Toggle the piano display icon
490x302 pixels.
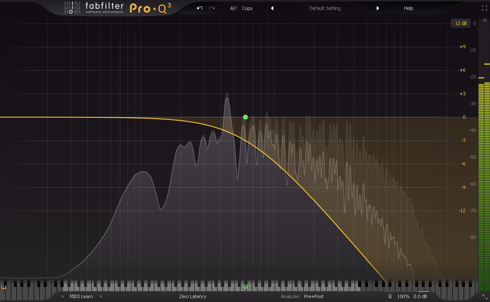click(4, 287)
